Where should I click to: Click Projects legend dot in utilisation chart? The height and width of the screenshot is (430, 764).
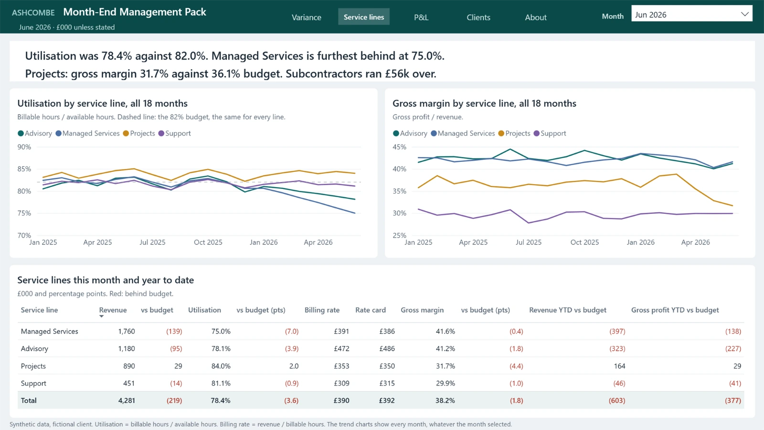click(126, 134)
